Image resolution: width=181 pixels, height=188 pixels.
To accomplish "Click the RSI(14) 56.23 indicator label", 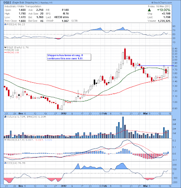I will point(15,24).
